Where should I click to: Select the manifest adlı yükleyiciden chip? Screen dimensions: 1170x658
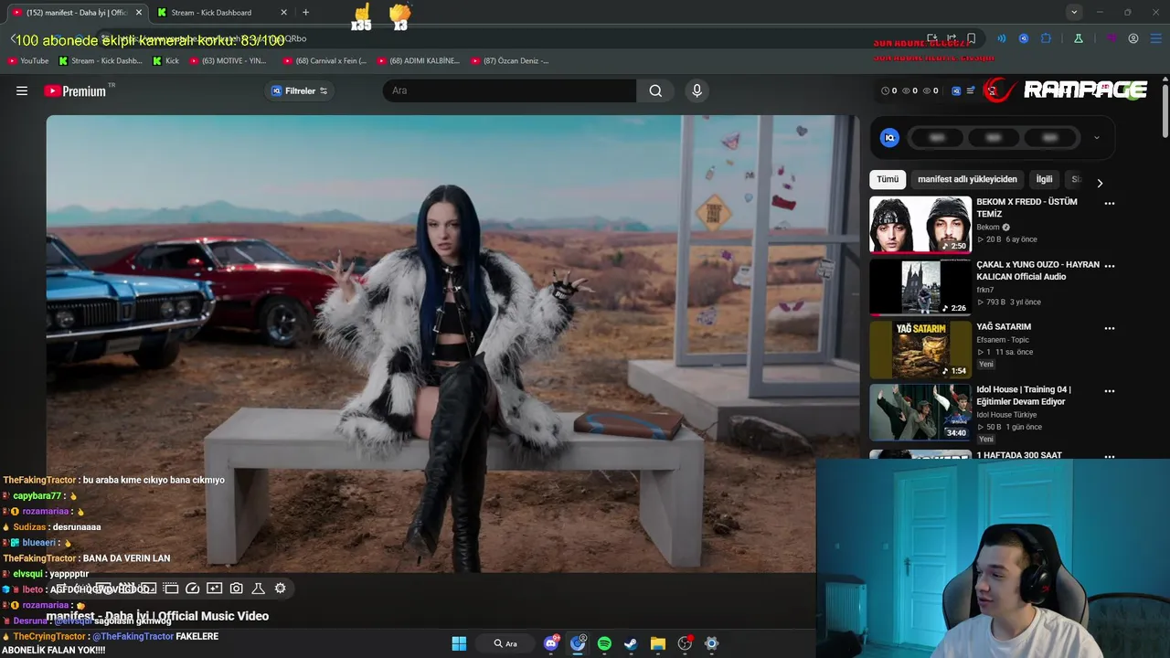(x=967, y=179)
